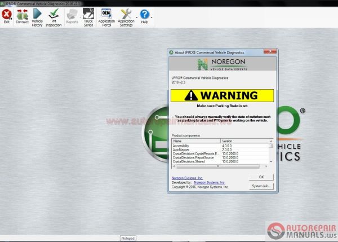Click the Exit toolbar icon
This screenshot has width=338, height=242.
(x=7, y=16)
